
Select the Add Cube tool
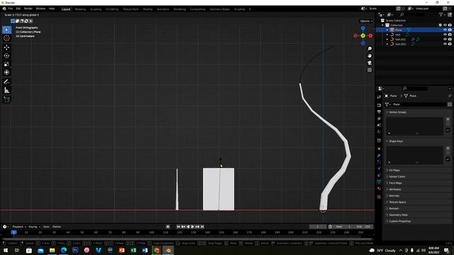pyautogui.click(x=6, y=99)
